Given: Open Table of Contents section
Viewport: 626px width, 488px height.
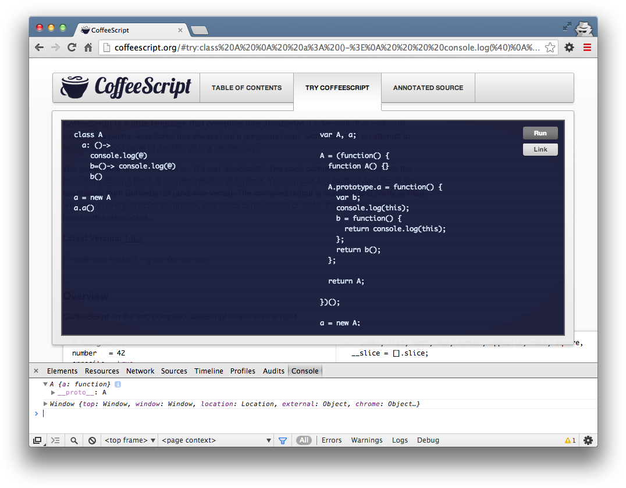Looking at the screenshot, I should pos(247,87).
